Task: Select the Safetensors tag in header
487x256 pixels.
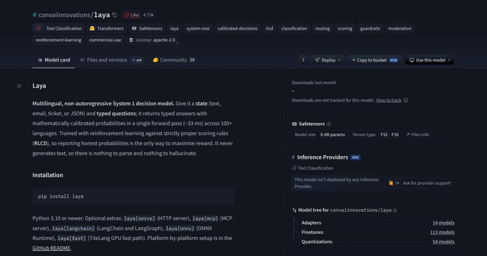Action: 147,28
